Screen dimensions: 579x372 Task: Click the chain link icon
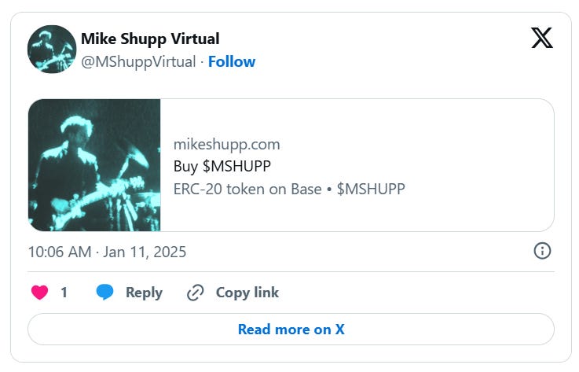(196, 293)
